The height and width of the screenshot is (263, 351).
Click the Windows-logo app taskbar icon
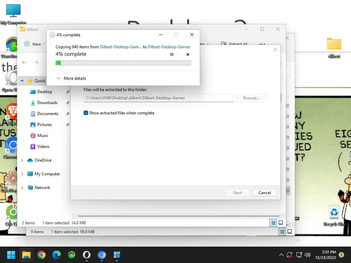117,255
